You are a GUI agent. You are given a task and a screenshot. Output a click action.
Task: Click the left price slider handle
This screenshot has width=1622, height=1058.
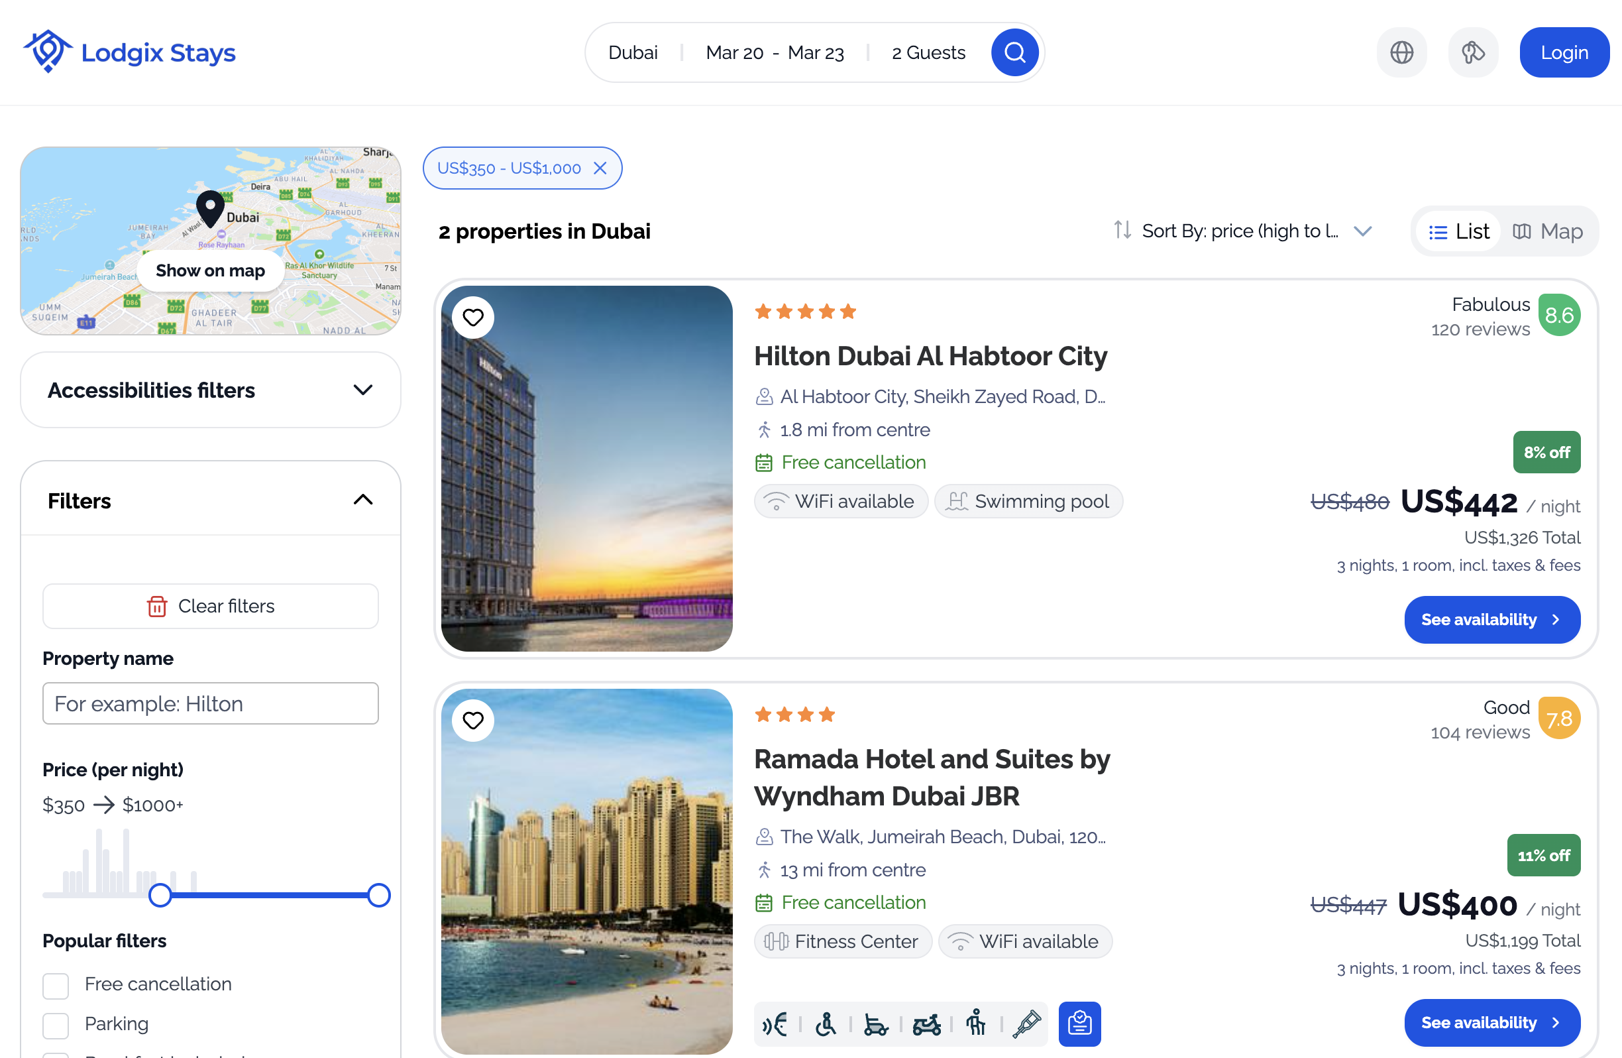tap(160, 895)
